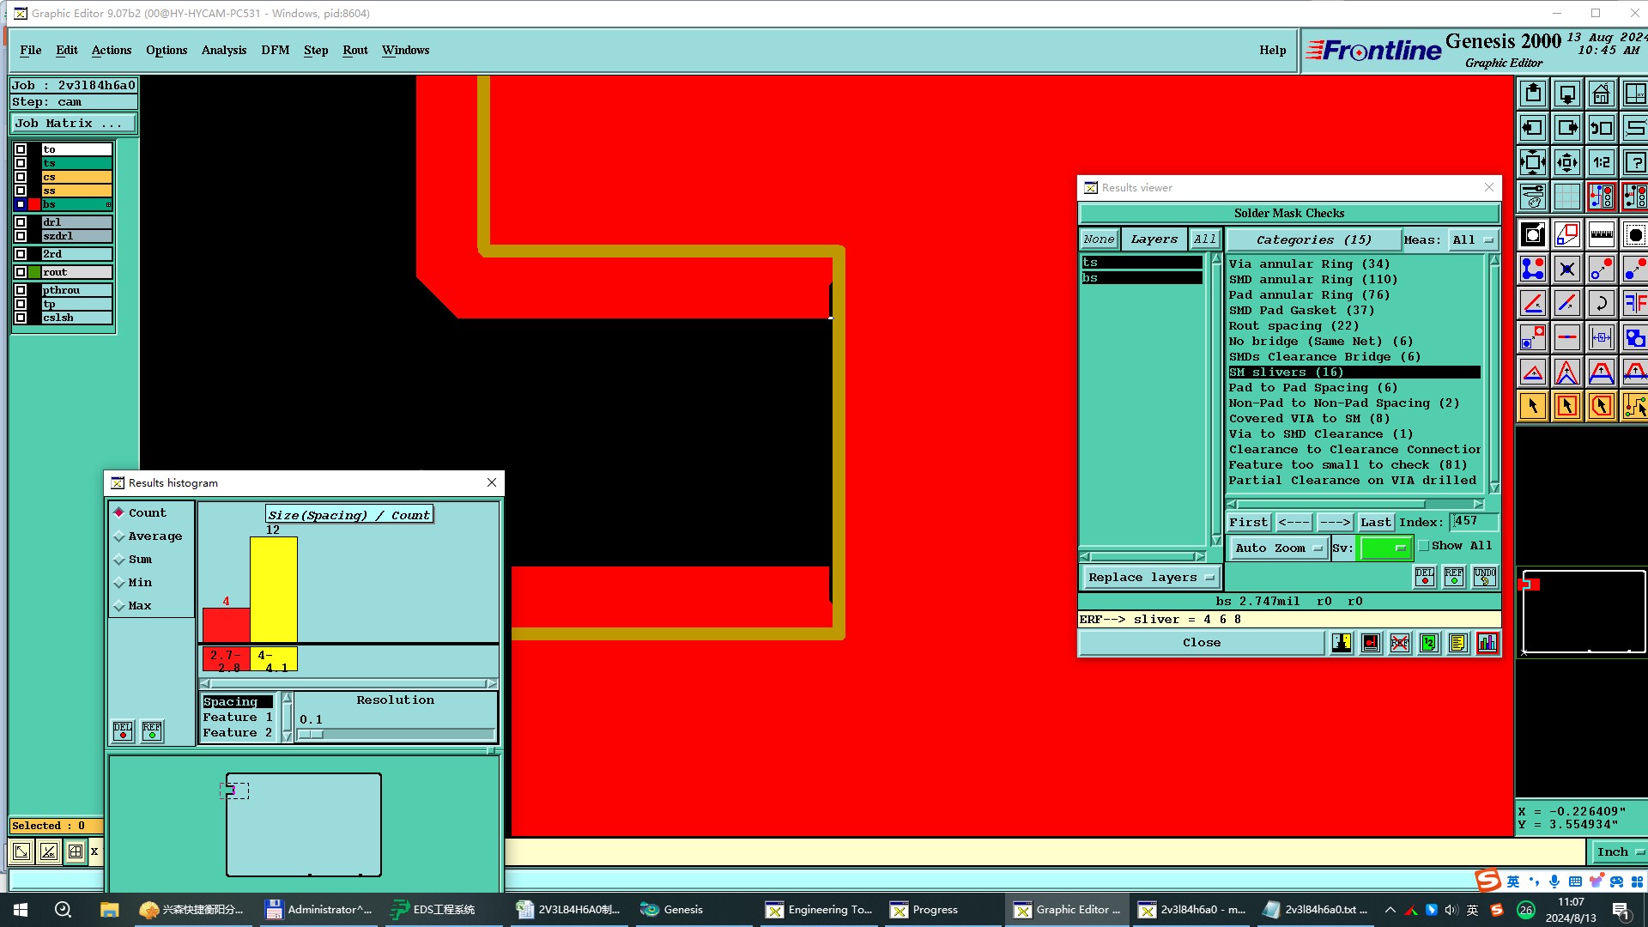Image resolution: width=1648 pixels, height=927 pixels.
Task: Click the wrench and palette settings icon
Action: tap(1532, 197)
